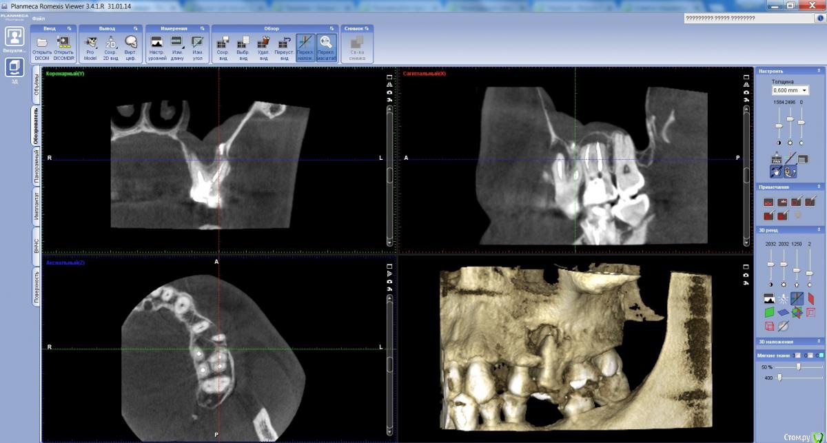This screenshot has height=443, width=827.
Task: Open the Pro Model export tool
Action: pyautogui.click(x=90, y=43)
